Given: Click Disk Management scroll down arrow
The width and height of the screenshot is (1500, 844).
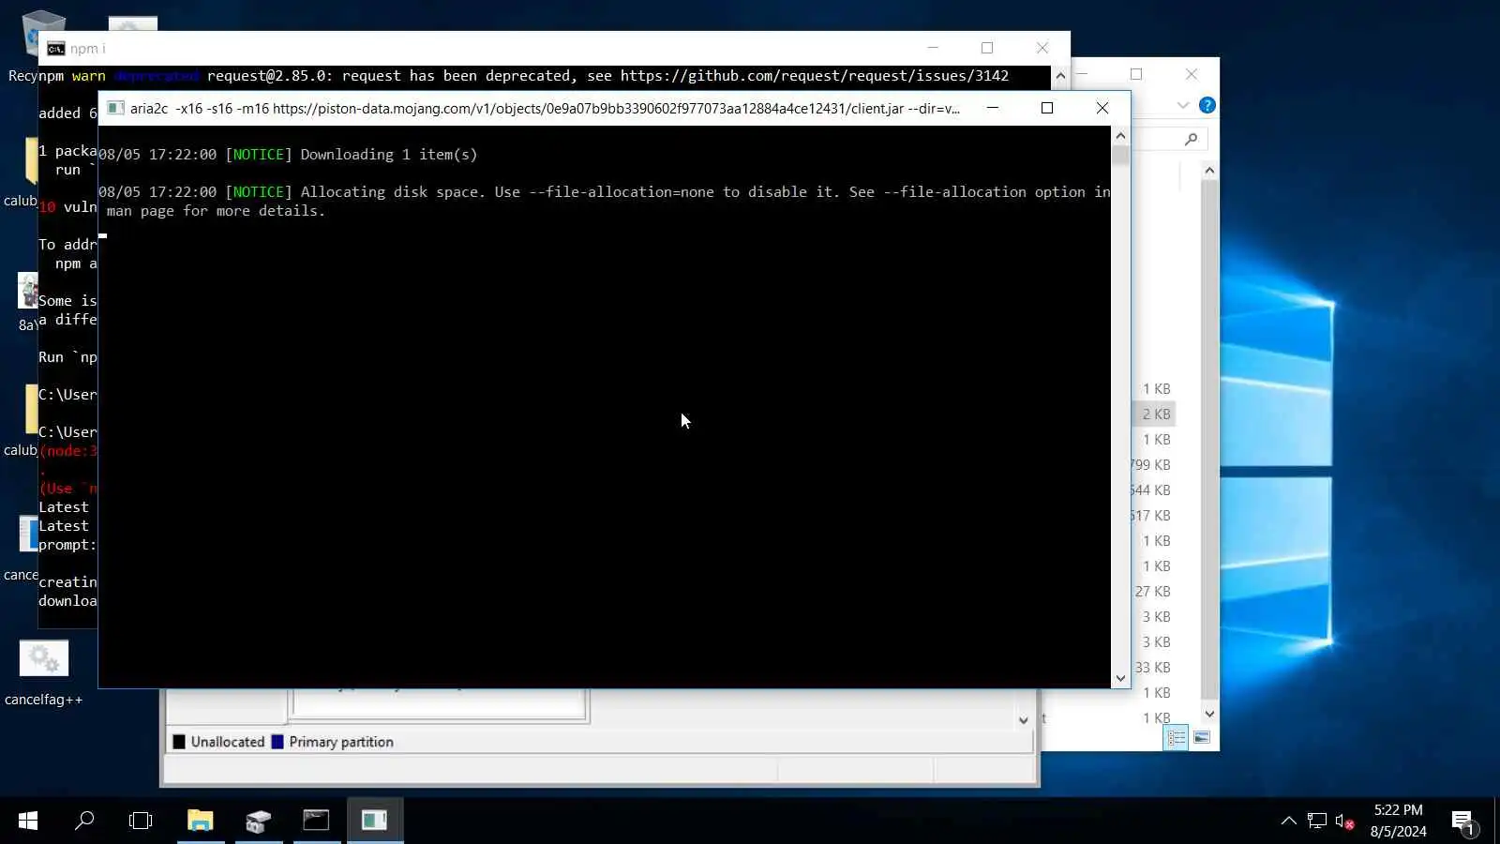Looking at the screenshot, I should point(1023,720).
